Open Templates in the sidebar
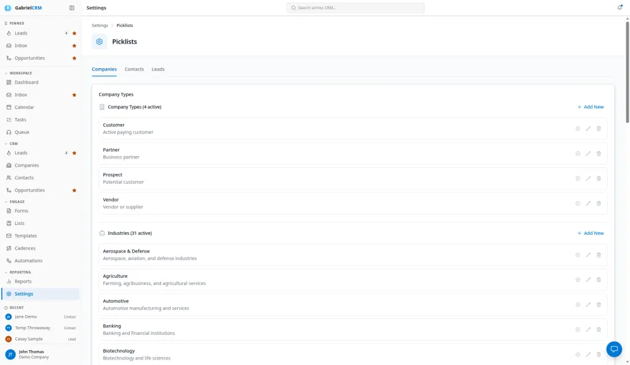Image resolution: width=630 pixels, height=365 pixels. (40, 236)
